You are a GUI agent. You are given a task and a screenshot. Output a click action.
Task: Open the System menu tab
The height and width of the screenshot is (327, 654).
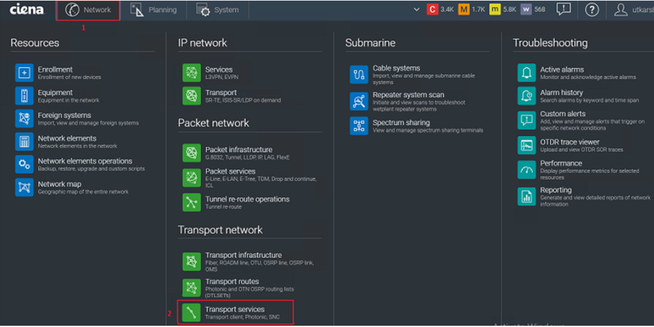218,10
